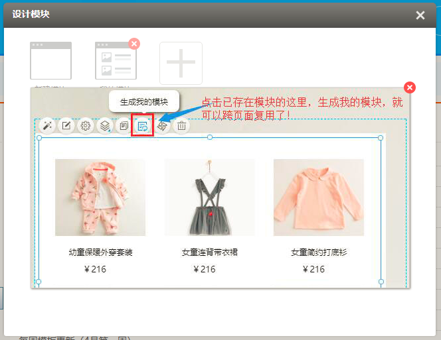
Task: Click product title 女童连背带衣裙
Action: 209,253
